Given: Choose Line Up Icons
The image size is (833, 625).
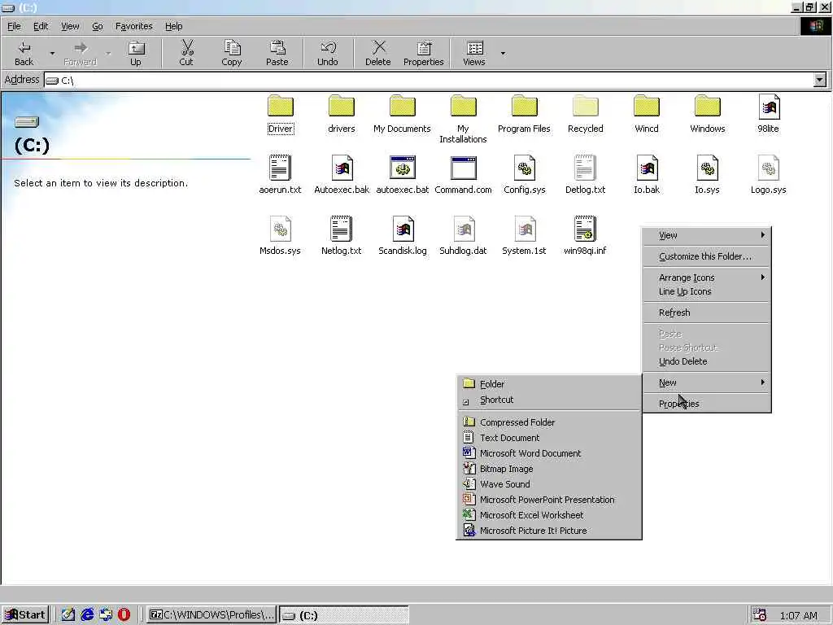Looking at the screenshot, I should (707, 291).
